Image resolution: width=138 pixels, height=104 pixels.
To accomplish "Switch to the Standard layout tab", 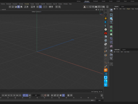I will point(95,1).
